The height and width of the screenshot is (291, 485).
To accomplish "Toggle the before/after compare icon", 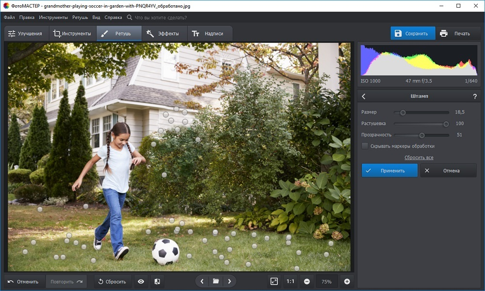I will (x=157, y=281).
